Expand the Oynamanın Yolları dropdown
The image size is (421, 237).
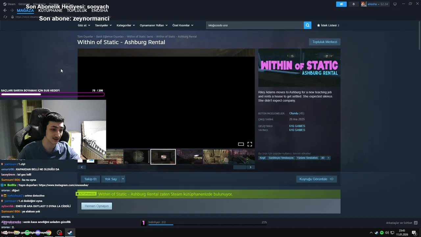click(x=154, y=25)
